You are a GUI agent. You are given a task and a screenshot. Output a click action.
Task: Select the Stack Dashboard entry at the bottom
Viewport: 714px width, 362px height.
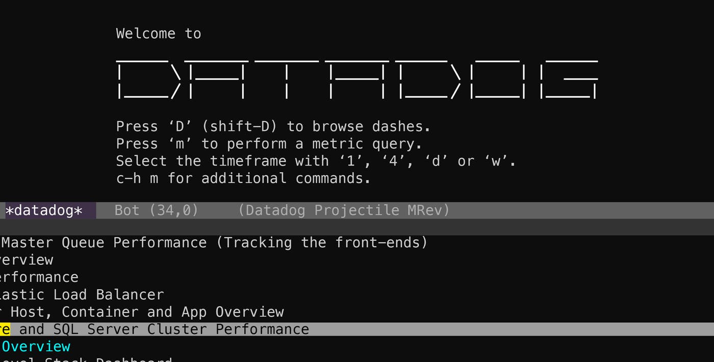tap(87, 359)
